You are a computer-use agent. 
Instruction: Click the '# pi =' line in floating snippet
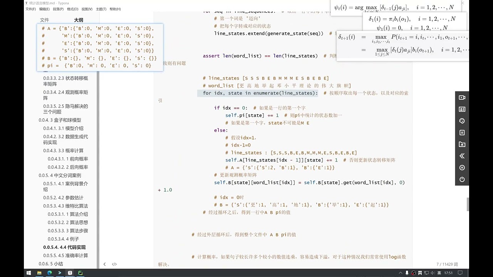pyautogui.click(x=96, y=66)
